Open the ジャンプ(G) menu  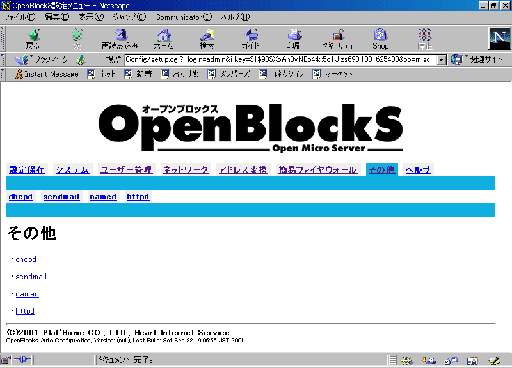pyautogui.click(x=130, y=17)
